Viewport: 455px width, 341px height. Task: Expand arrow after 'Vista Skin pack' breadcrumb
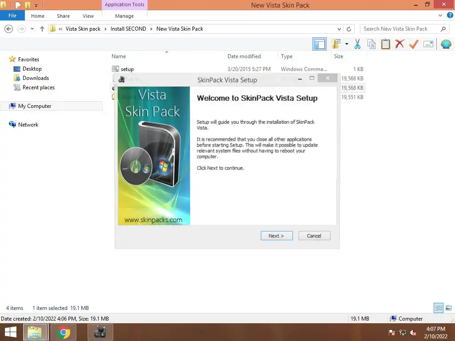pos(106,29)
